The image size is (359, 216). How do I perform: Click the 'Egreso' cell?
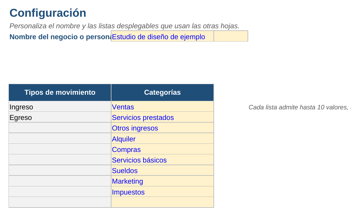tap(60, 117)
